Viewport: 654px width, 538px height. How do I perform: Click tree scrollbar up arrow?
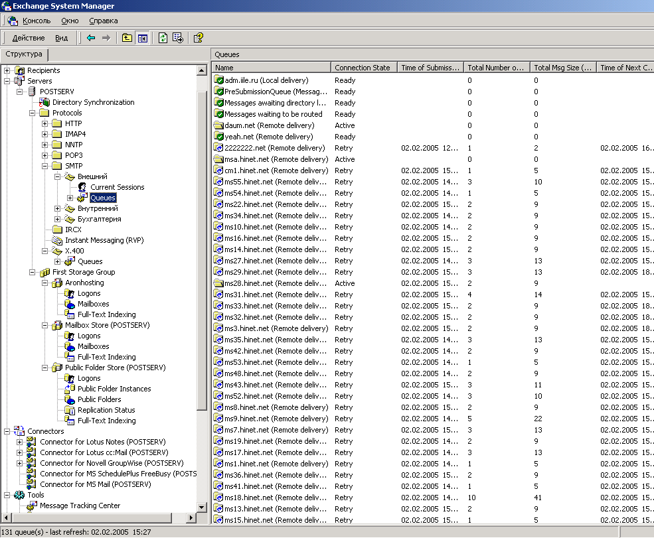[x=202, y=70]
